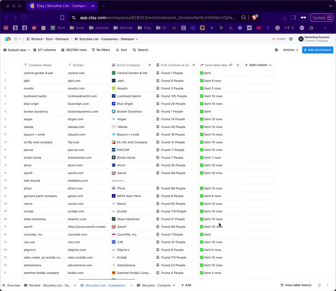Open the Tech bookmarks folder
This screenshot has width=336, height=291.
click(58, 28)
